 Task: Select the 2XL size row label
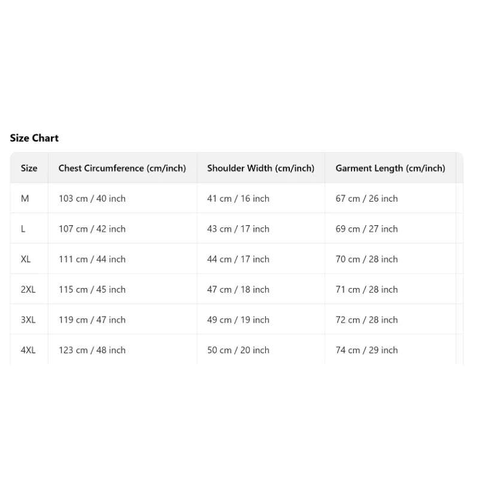pyautogui.click(x=28, y=289)
